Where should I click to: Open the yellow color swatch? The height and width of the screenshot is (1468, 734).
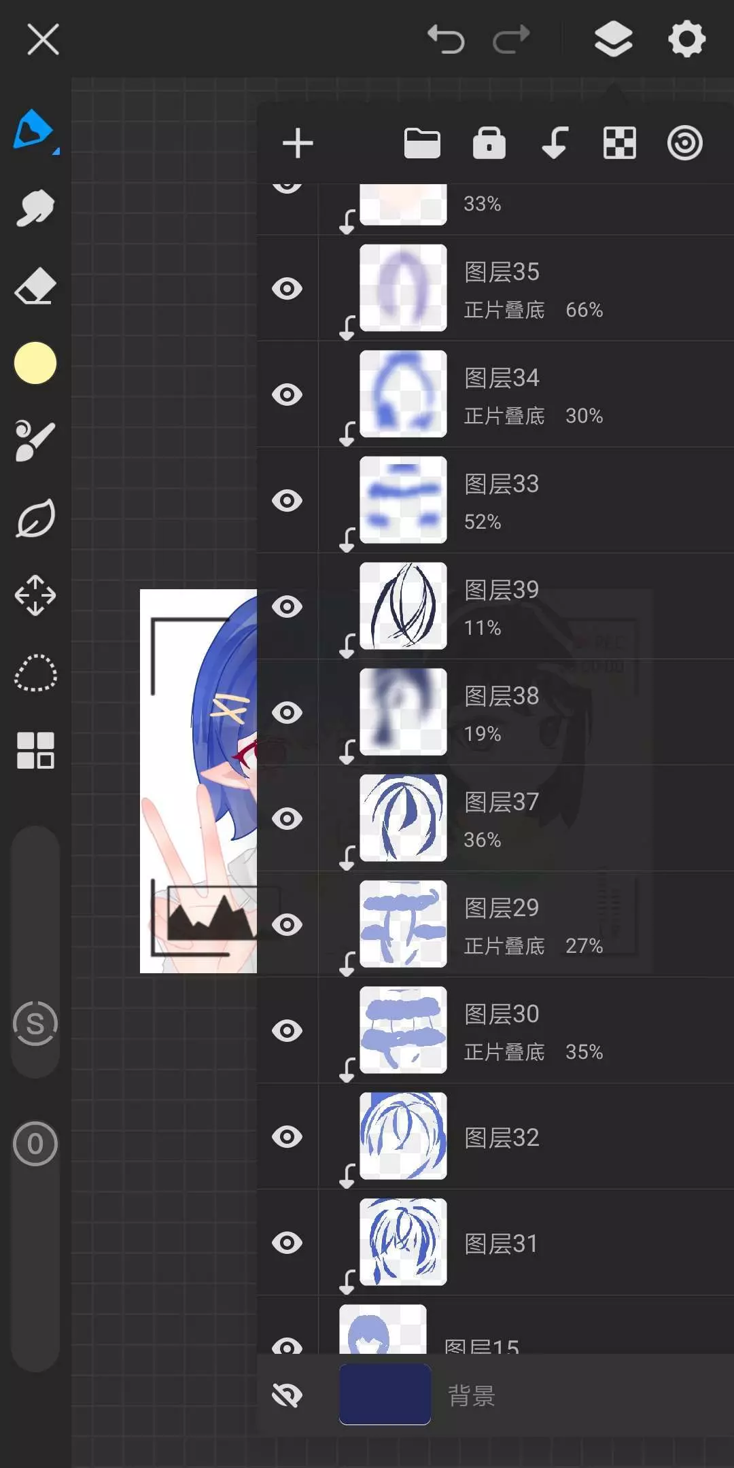tap(35, 363)
